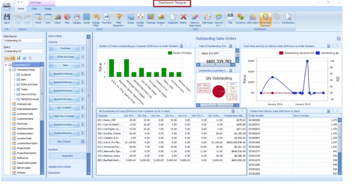Redo the last undone action

point(27,18)
